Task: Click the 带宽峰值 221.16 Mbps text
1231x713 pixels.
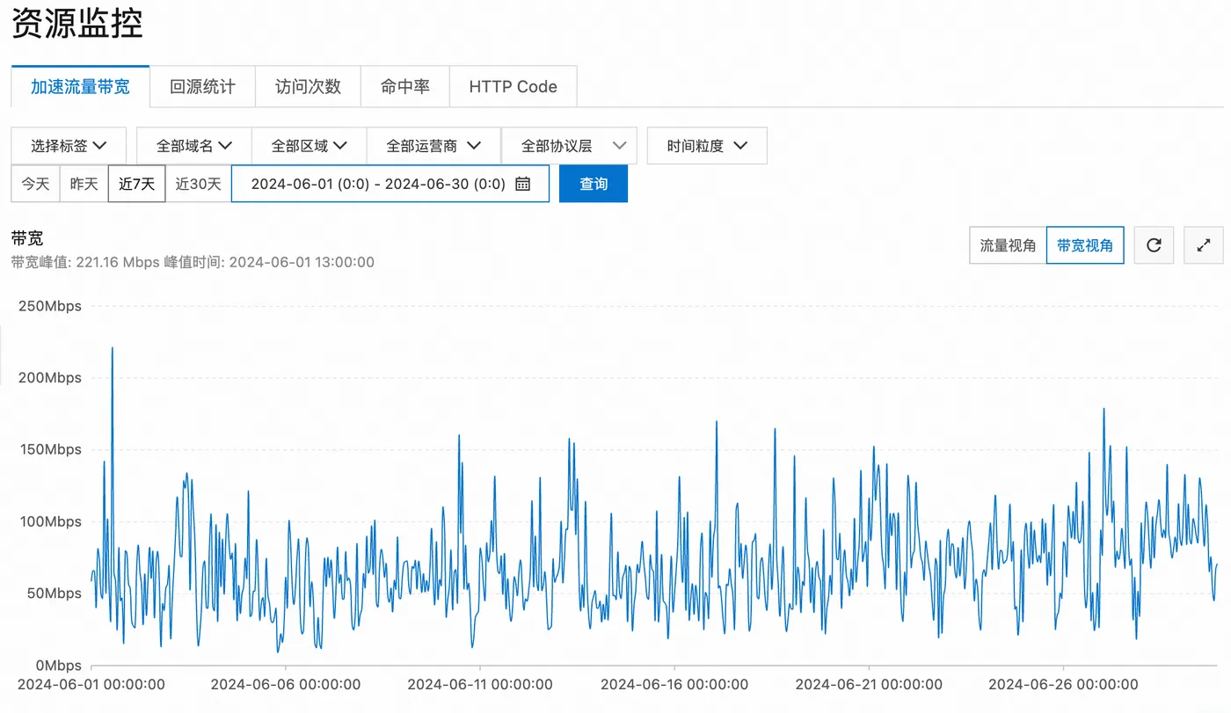Action: click(x=85, y=262)
